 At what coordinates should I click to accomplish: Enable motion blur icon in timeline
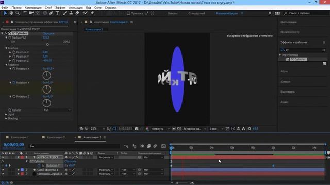tap(155, 146)
